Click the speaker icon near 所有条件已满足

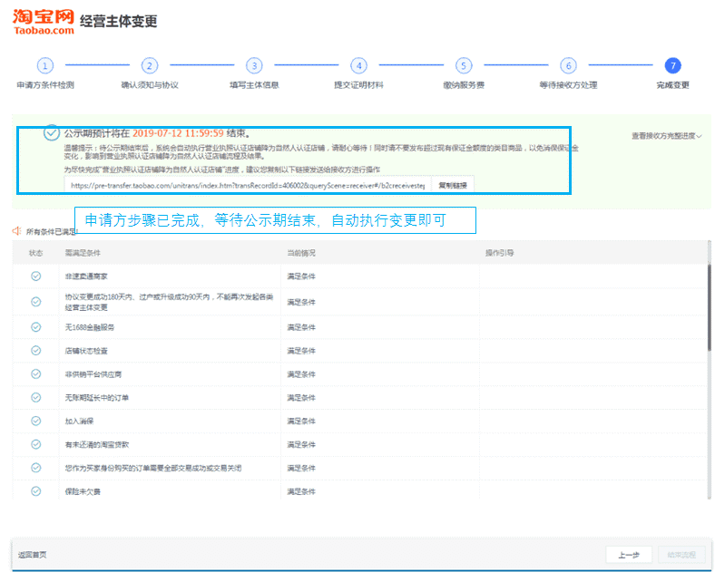[16, 231]
